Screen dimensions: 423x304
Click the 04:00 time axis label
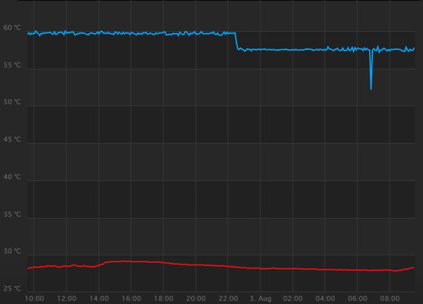click(x=325, y=298)
